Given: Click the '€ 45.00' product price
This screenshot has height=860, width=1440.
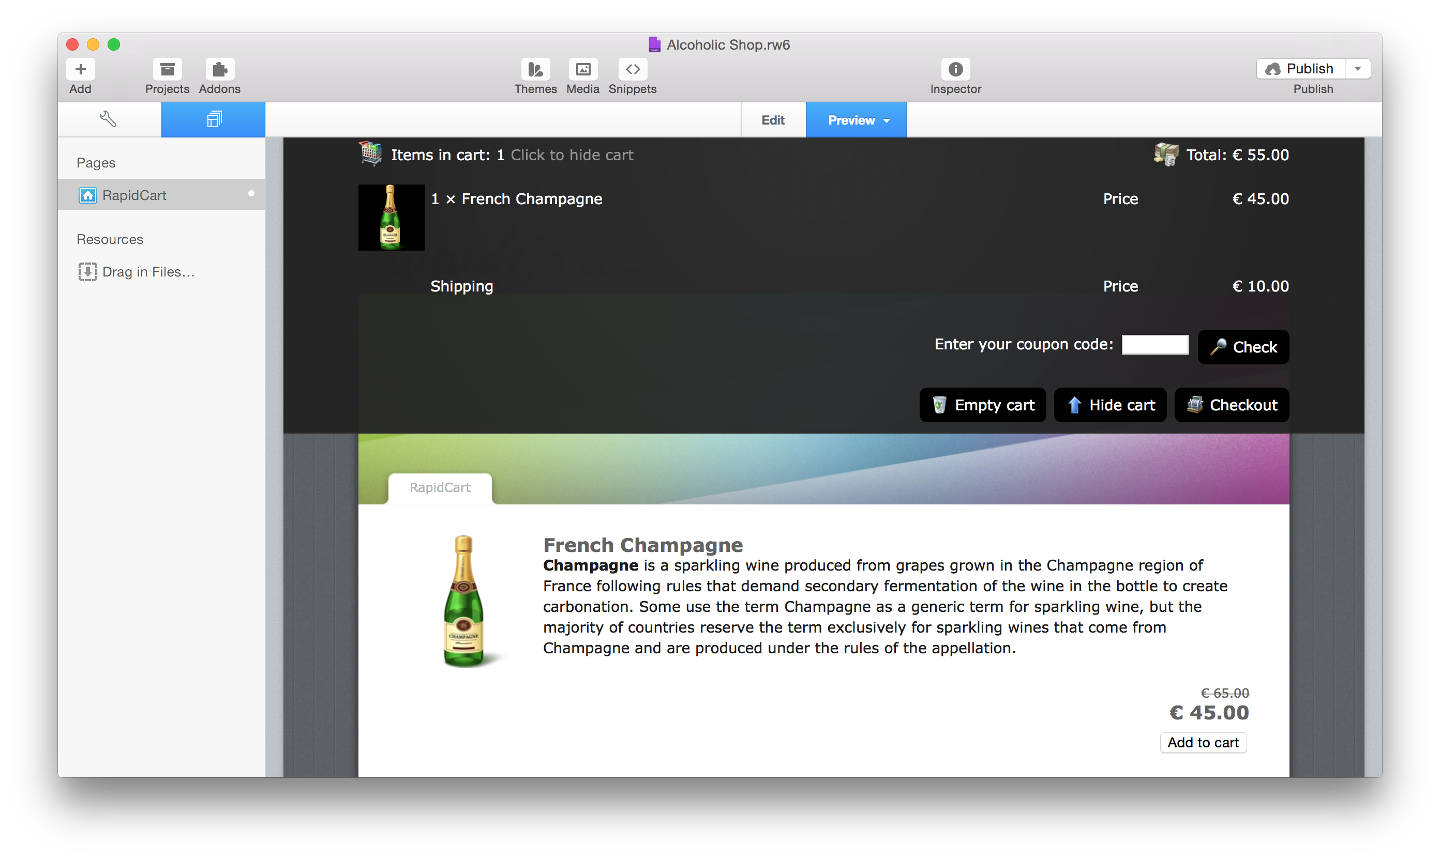Looking at the screenshot, I should click(x=1209, y=712).
